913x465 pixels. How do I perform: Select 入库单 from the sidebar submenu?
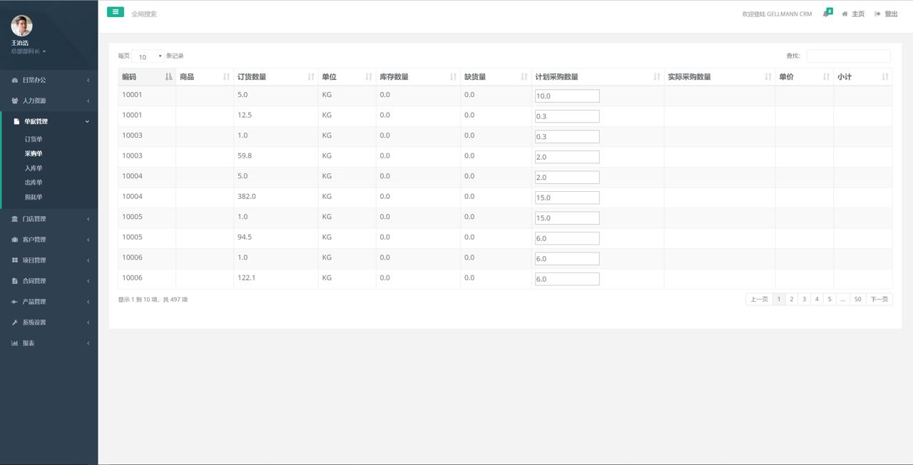34,168
